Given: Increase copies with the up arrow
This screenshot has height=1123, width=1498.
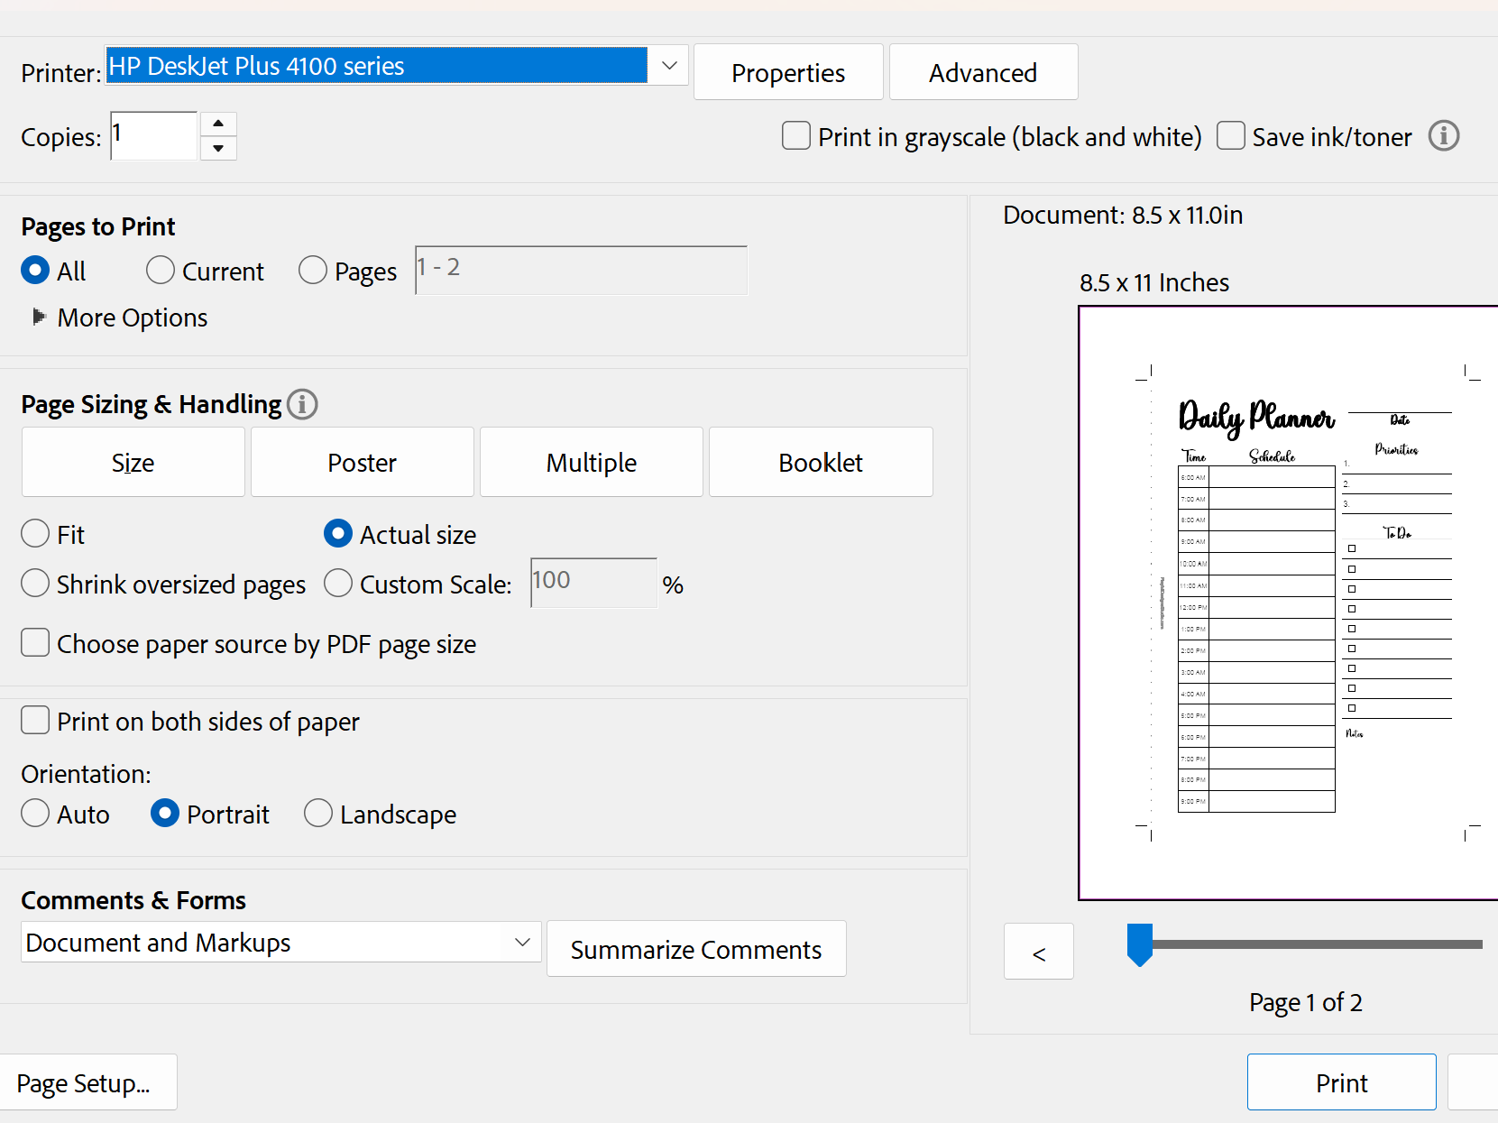Looking at the screenshot, I should [218, 124].
